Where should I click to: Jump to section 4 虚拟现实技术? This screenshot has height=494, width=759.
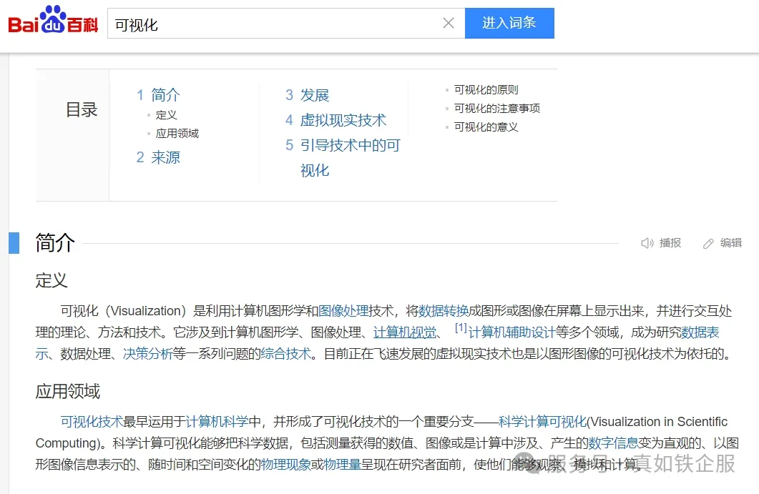335,120
